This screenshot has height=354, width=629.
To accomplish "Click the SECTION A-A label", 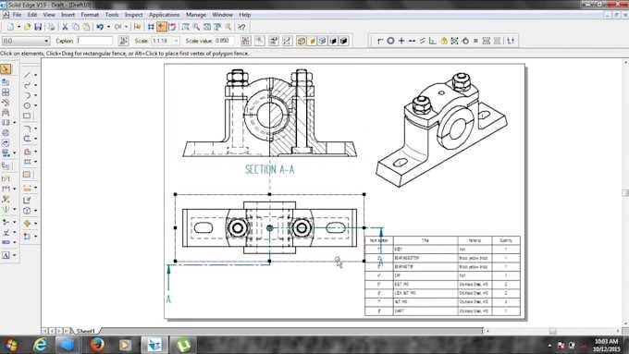I will [x=269, y=169].
